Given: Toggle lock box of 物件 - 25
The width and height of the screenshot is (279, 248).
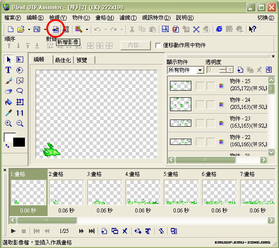Looking at the screenshot, I should tap(211, 86).
